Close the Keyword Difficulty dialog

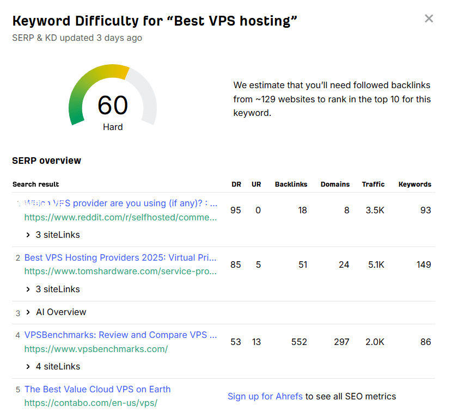tap(429, 19)
